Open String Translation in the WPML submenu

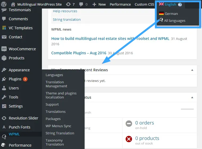pos(60,133)
